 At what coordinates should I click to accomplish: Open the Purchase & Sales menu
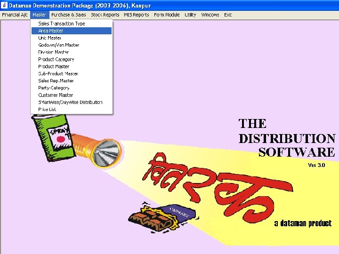[x=69, y=15]
